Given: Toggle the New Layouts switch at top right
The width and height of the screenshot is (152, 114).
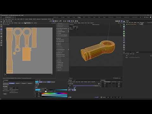Looking at the screenshot, I should [150, 17].
